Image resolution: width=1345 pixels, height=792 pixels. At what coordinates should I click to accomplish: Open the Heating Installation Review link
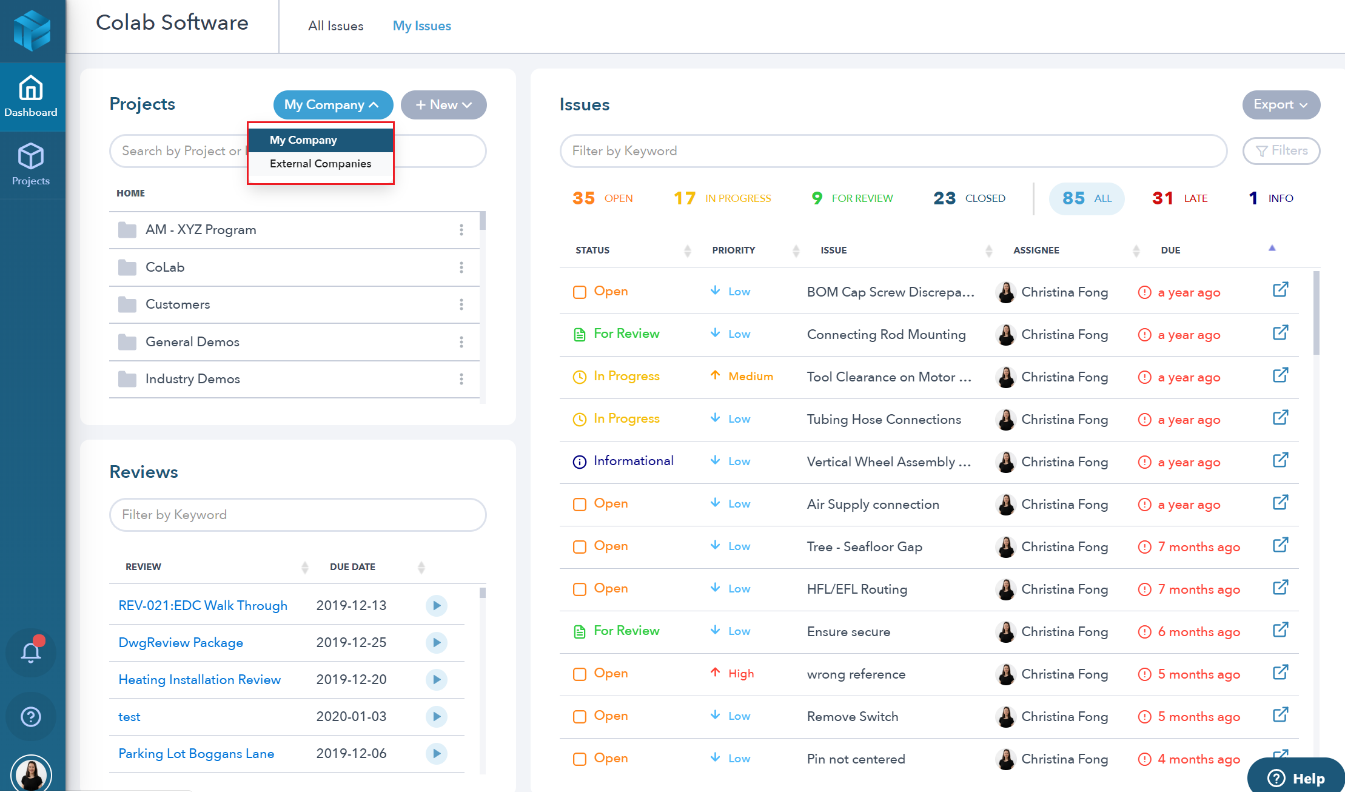tap(200, 679)
